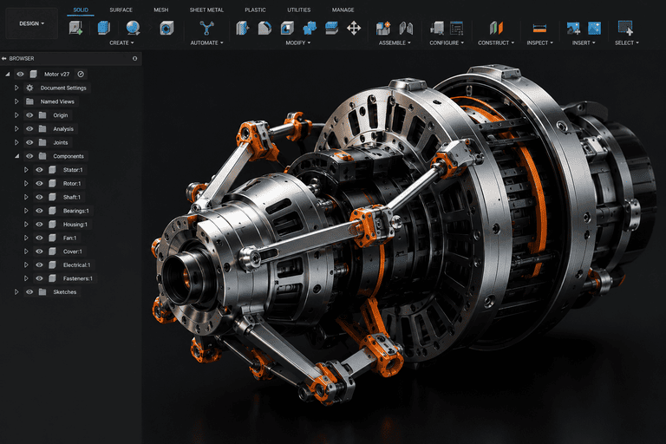The width and height of the screenshot is (666, 444).
Task: Select the Offset Face tool
Action: coord(331,28)
